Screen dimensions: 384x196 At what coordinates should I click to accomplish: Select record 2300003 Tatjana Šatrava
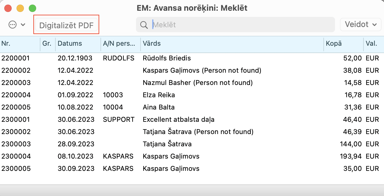coord(167,144)
